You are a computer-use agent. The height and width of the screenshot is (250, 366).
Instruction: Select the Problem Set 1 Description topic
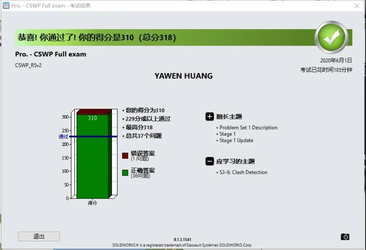click(x=248, y=128)
